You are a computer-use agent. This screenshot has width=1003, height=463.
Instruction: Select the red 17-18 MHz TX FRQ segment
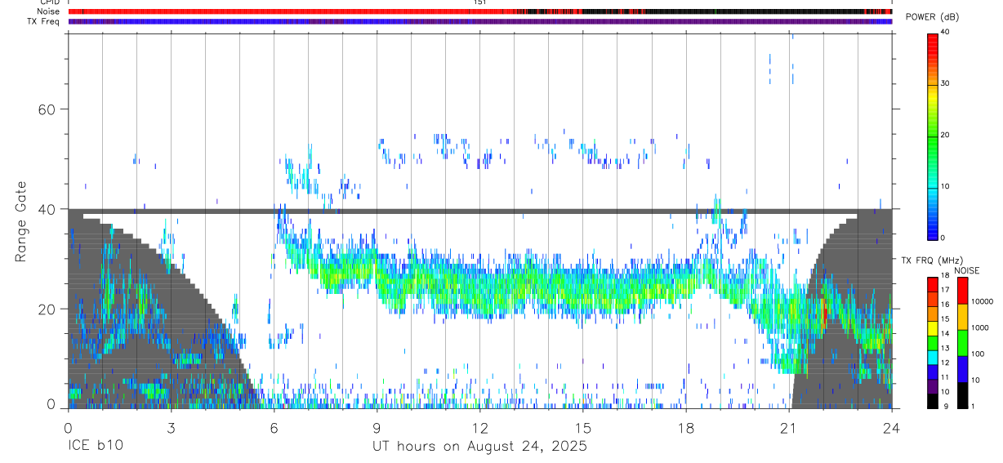932,284
